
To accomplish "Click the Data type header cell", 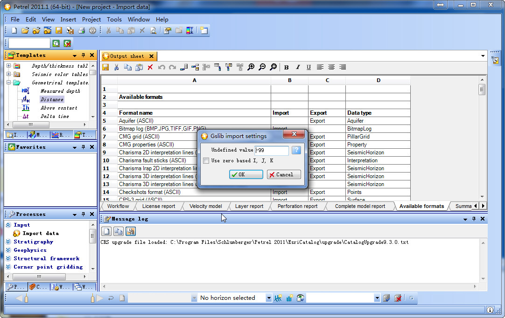I will (378, 113).
